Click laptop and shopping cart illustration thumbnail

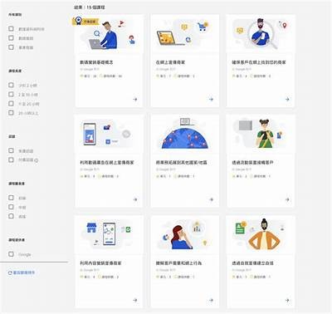pyautogui.click(x=185, y=34)
